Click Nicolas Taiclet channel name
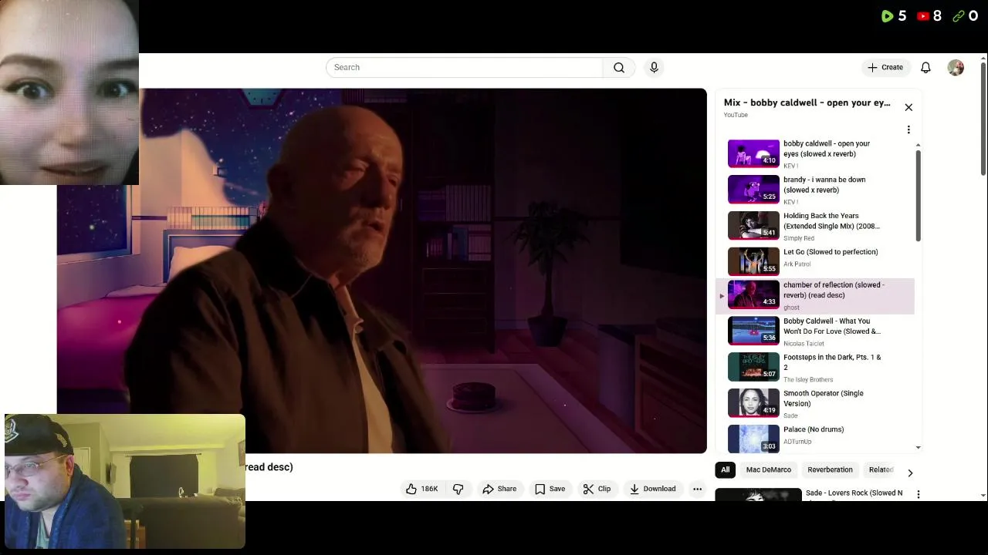988x555 pixels. [x=804, y=344]
